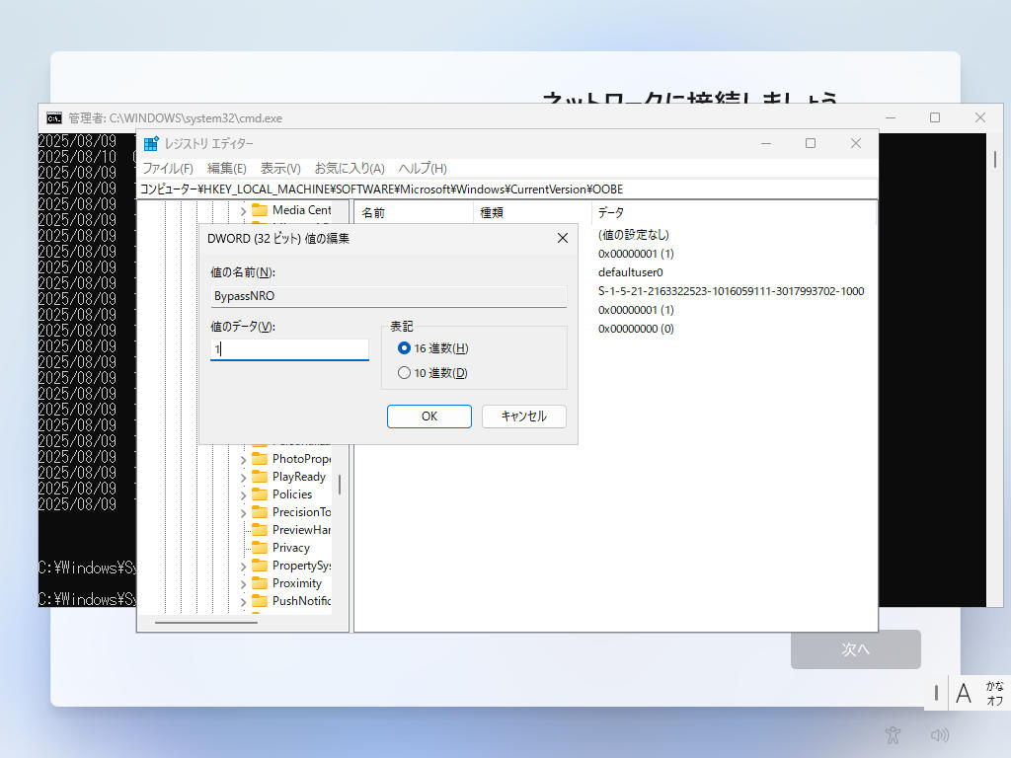The height and width of the screenshot is (758, 1011).
Task: Click the 値の名前 BypassNRO field
Action: [389, 296]
